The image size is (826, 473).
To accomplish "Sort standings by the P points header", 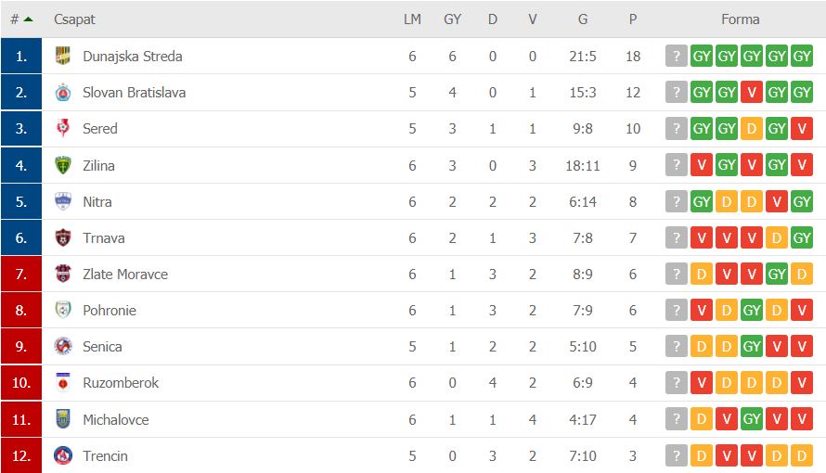I will point(633,19).
